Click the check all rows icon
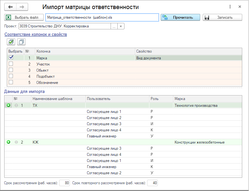Image resolution: width=249 pixels, height=191 pixels. (x=11, y=42)
